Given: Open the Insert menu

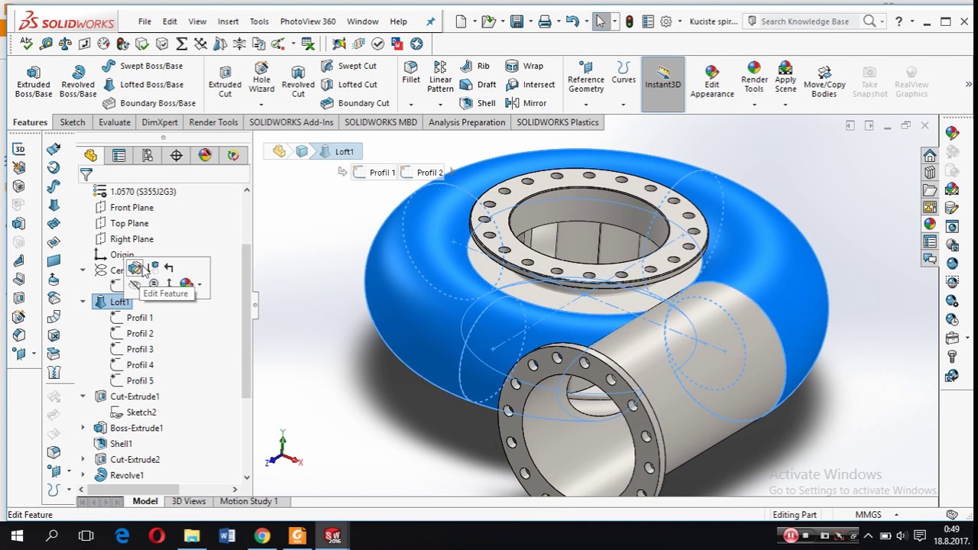Looking at the screenshot, I should pyautogui.click(x=228, y=21).
